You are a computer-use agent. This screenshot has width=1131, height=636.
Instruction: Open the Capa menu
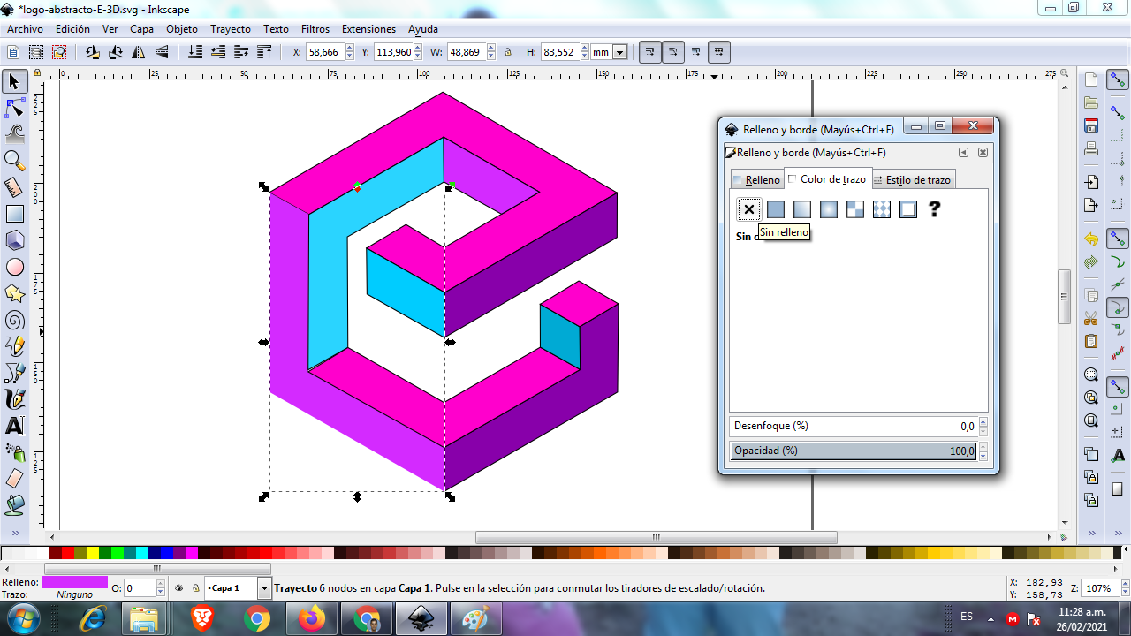[141, 29]
